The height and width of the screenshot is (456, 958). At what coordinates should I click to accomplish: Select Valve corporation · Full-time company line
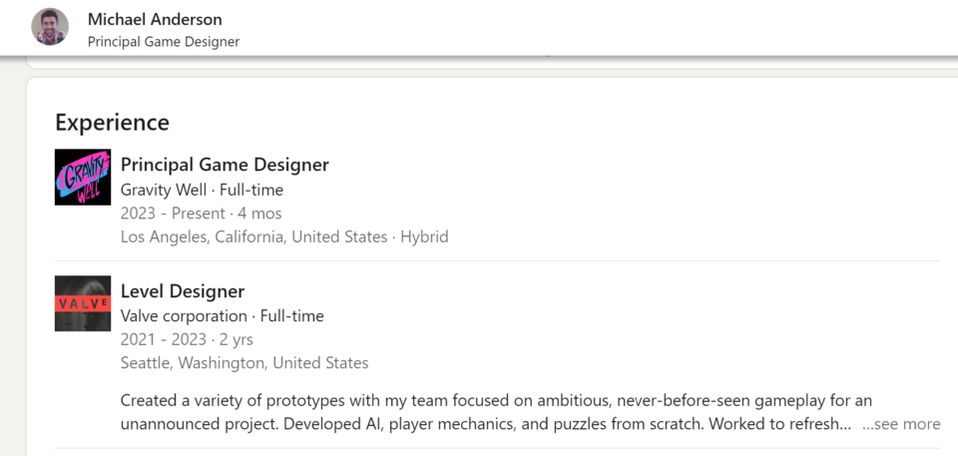(222, 316)
